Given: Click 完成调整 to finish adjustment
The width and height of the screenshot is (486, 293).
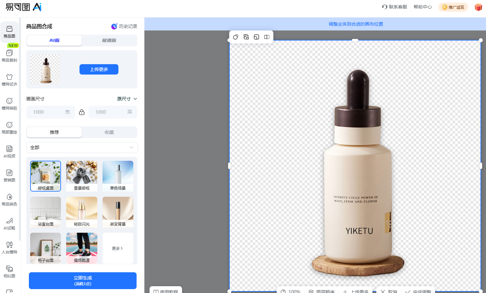Looking at the screenshot, I should 418,291.
